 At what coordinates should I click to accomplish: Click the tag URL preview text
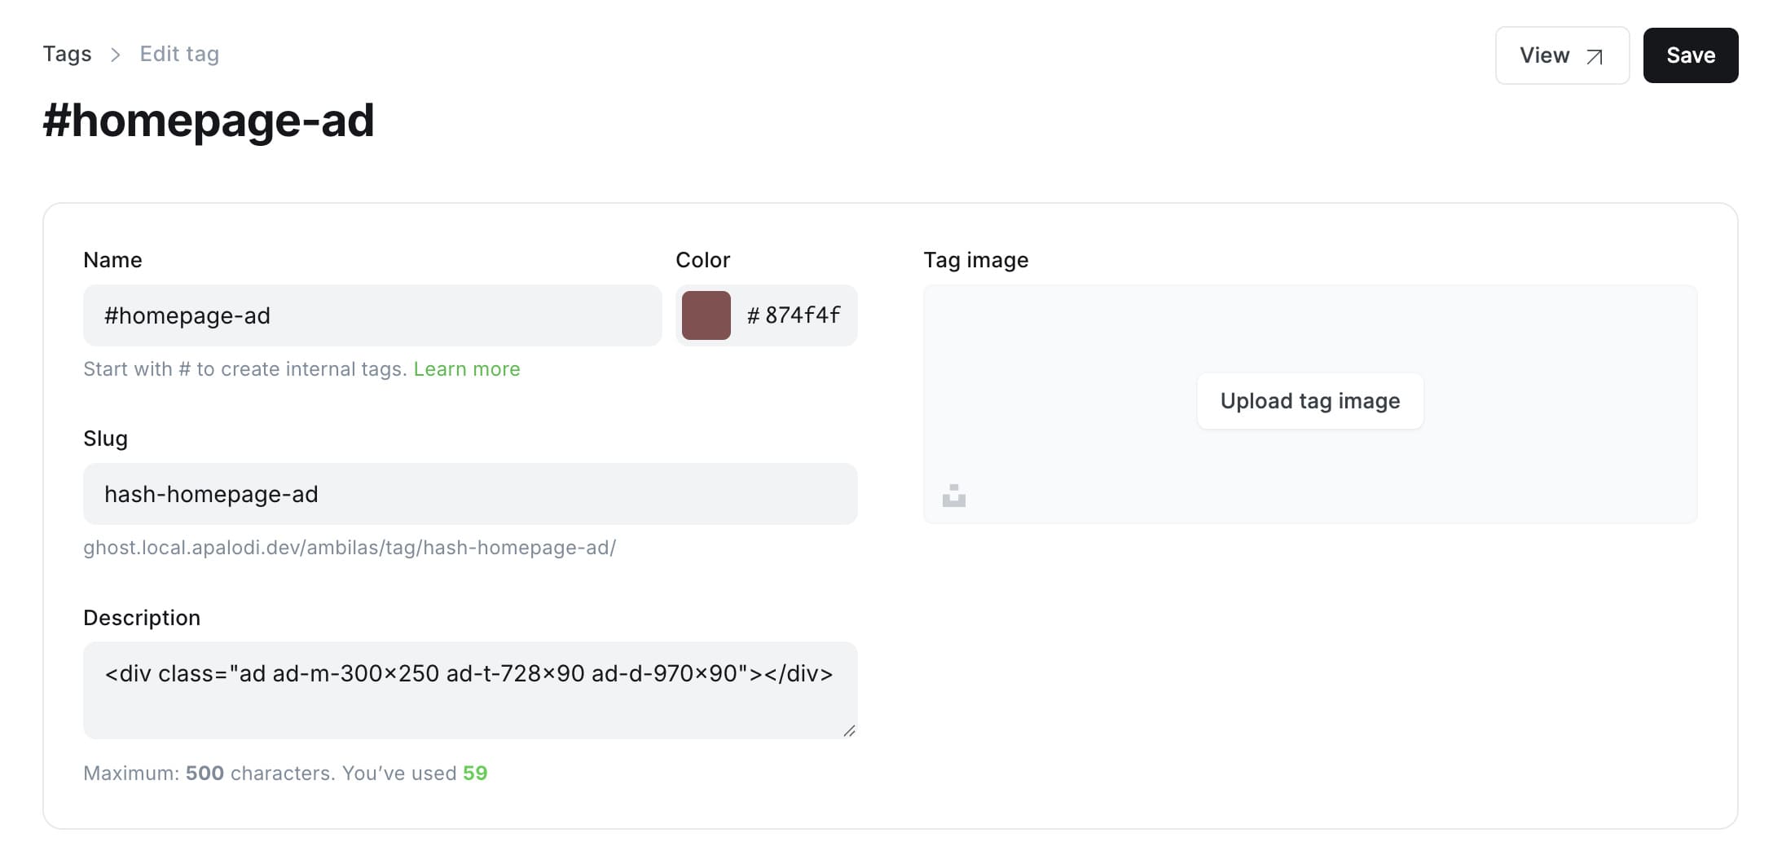click(x=350, y=548)
